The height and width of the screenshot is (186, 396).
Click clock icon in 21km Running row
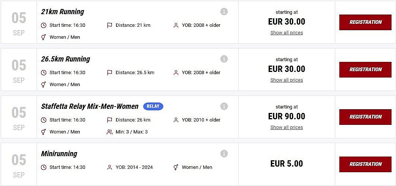coord(44,25)
